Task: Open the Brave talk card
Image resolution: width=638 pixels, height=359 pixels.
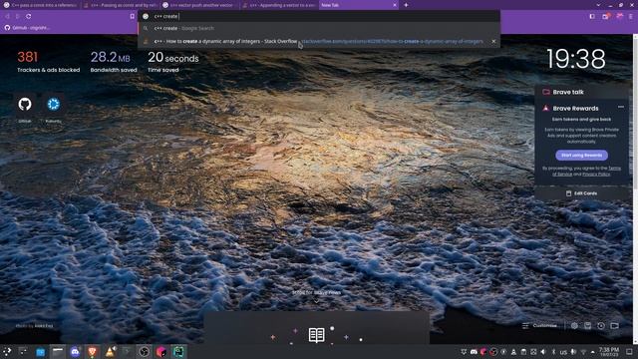Action: (x=582, y=92)
